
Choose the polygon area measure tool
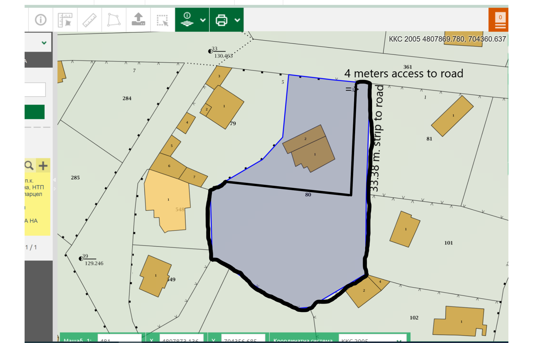(x=114, y=20)
